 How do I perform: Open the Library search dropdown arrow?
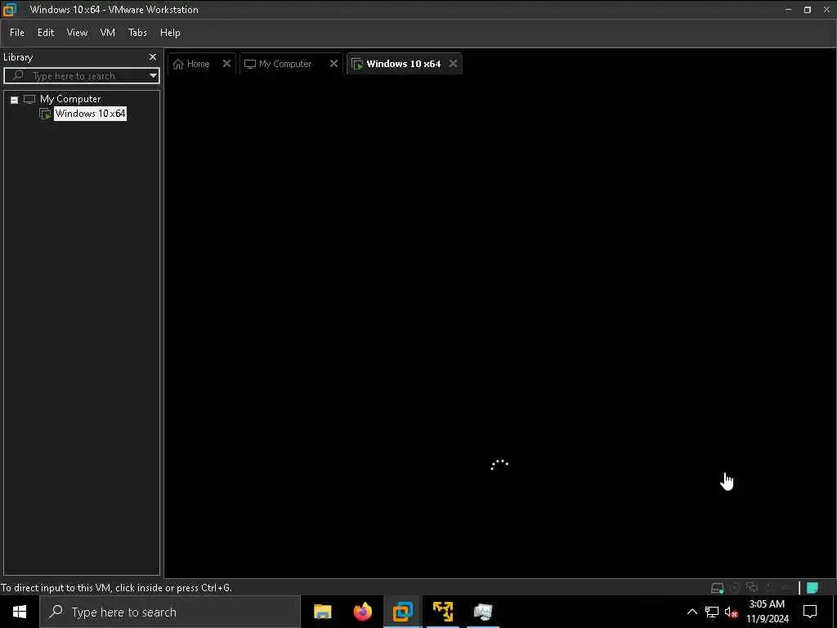coord(153,76)
